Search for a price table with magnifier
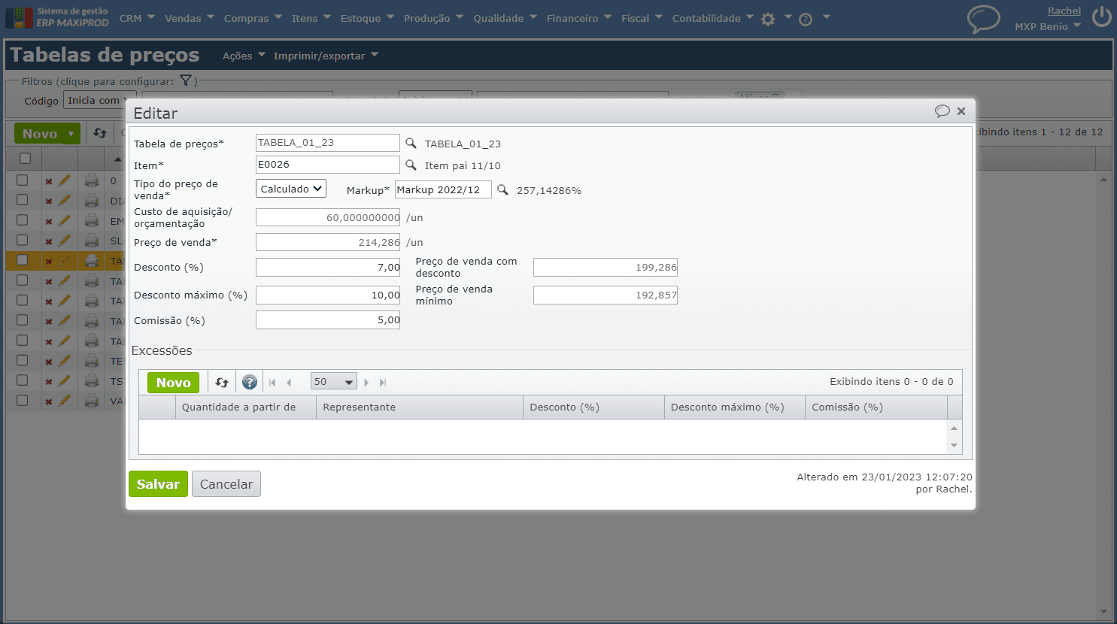 [x=411, y=143]
